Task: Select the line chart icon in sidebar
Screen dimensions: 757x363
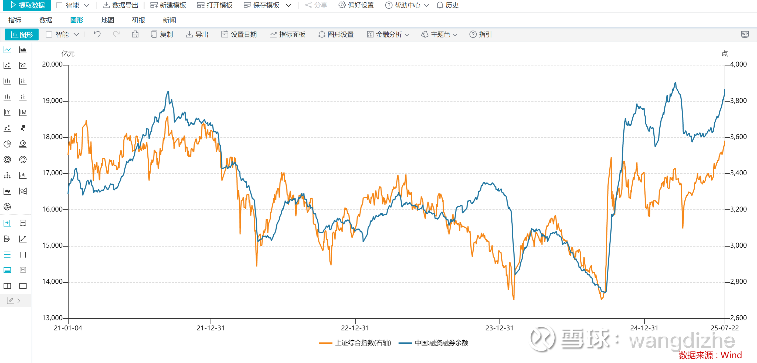Action: (x=7, y=50)
